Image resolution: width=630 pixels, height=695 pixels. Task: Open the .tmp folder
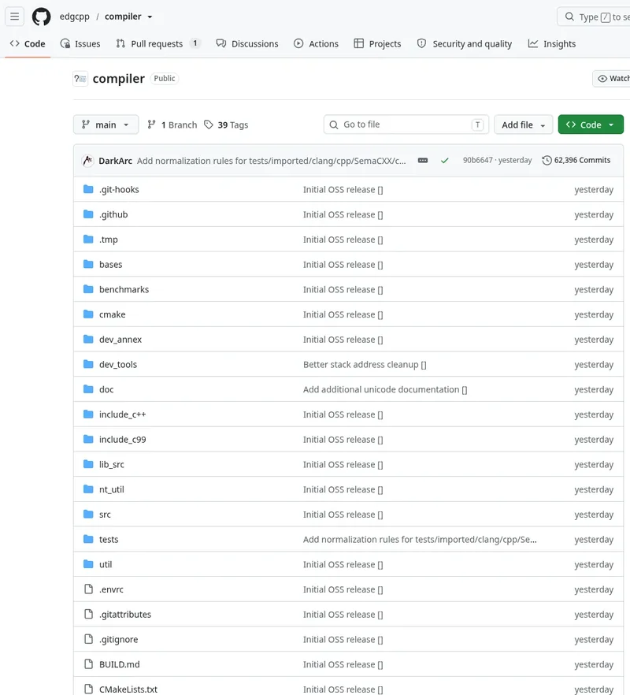109,240
